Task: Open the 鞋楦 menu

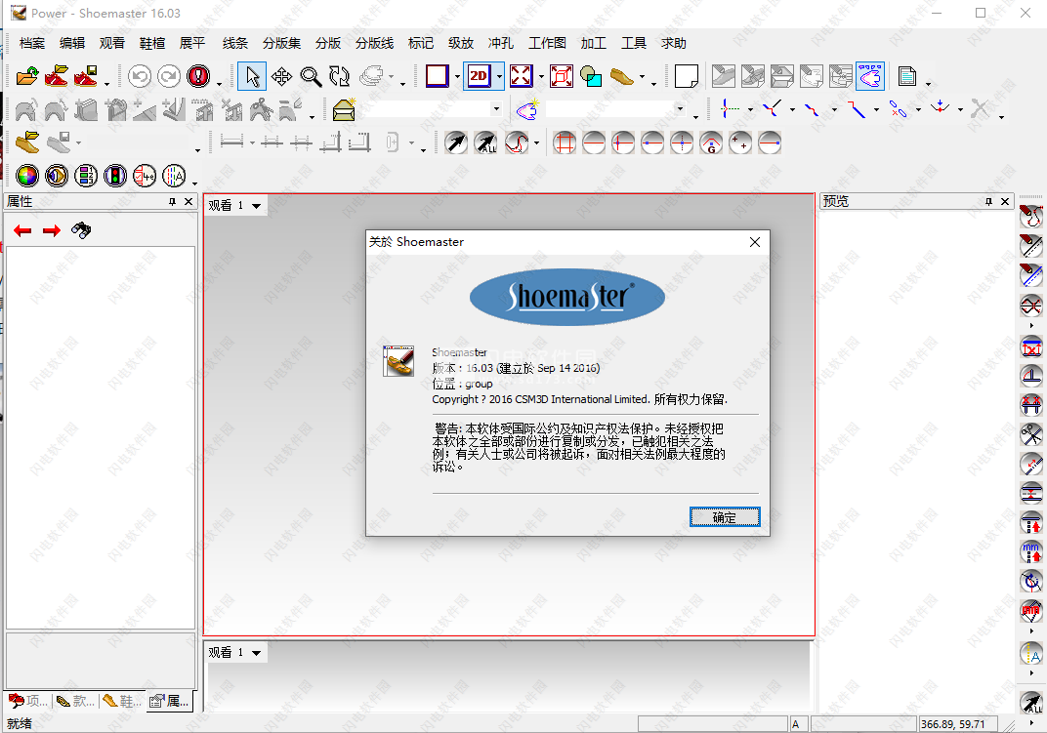Action: (x=152, y=43)
